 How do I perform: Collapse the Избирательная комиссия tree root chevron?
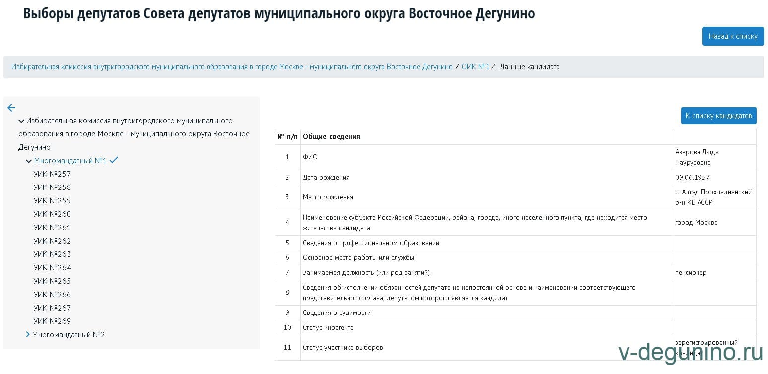(21, 121)
